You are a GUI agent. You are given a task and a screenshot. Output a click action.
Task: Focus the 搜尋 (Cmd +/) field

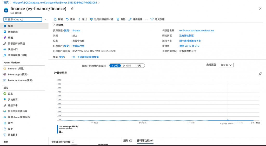pyautogui.click(x=23, y=19)
